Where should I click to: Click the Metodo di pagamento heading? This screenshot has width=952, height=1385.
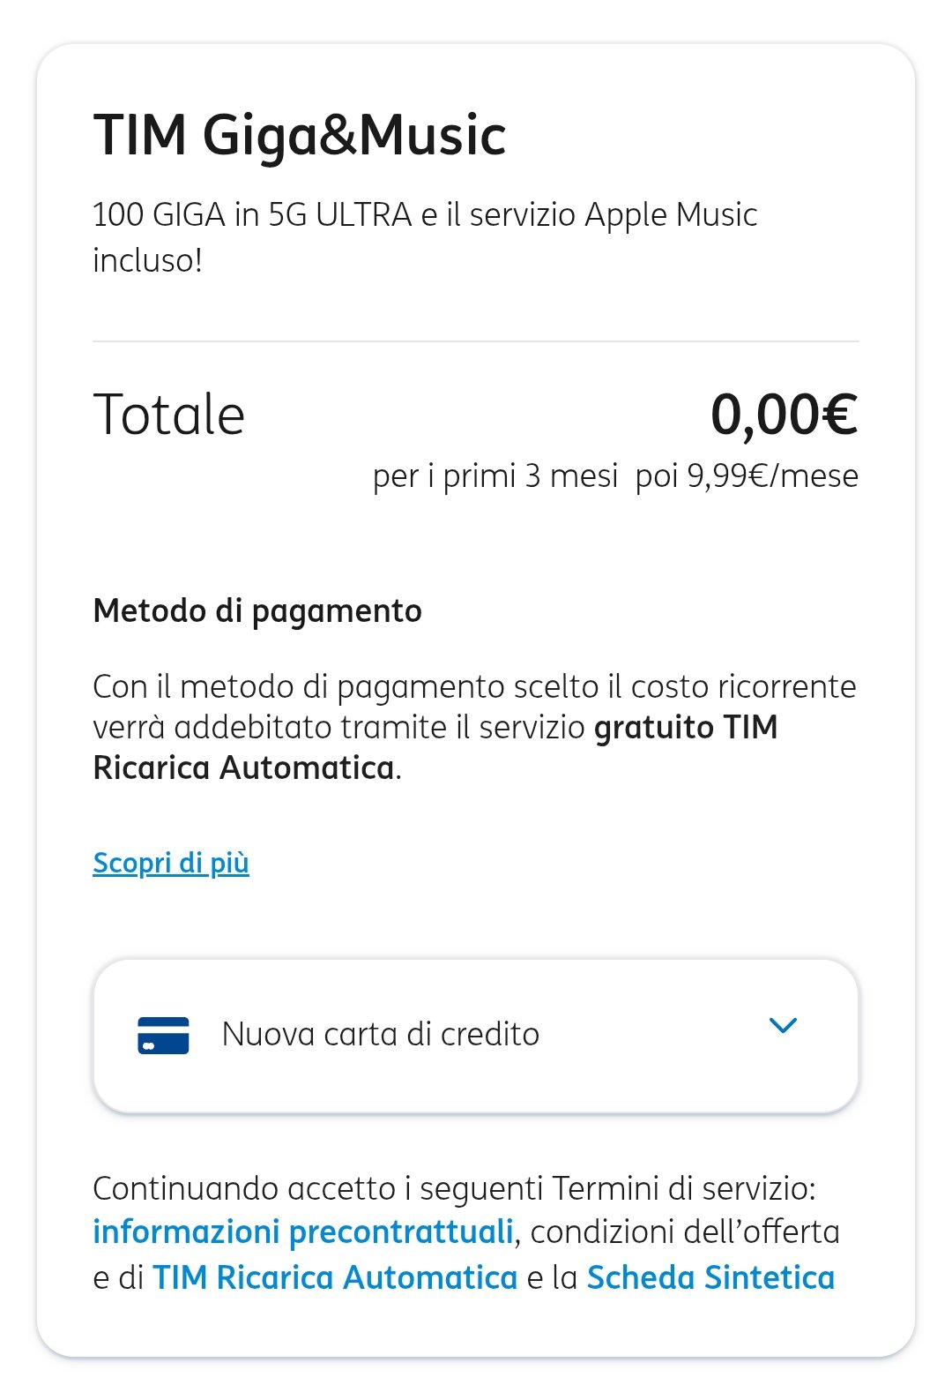point(257,610)
